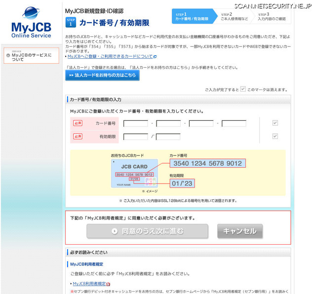Focus third card number input field
Viewport: 316px width, 294px height.
tap(201, 123)
